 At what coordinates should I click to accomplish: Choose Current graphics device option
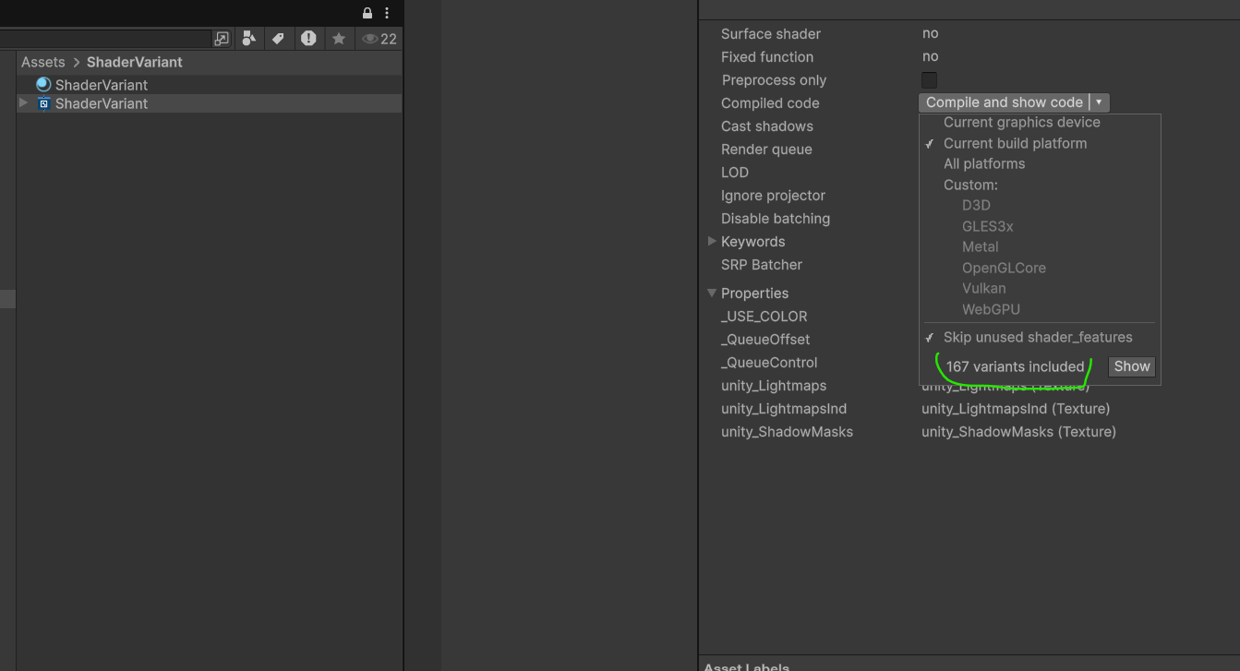pos(1021,122)
